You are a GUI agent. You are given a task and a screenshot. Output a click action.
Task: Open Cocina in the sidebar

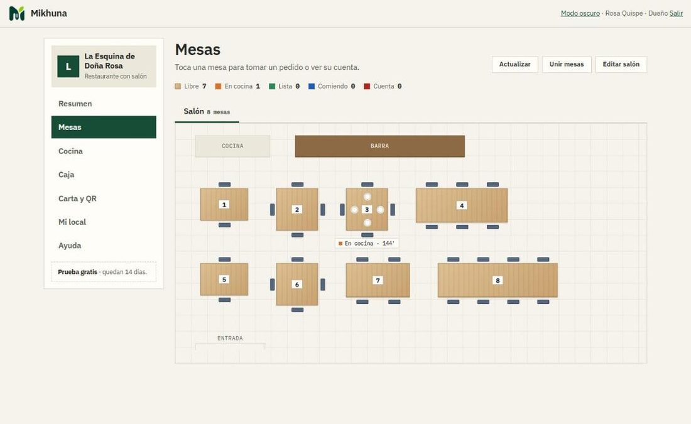pyautogui.click(x=104, y=151)
